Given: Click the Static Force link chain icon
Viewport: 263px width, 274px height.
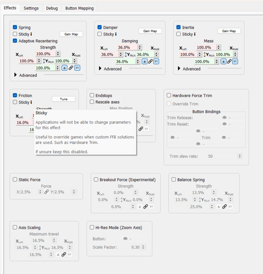Looking at the screenshot, I should (46, 192).
